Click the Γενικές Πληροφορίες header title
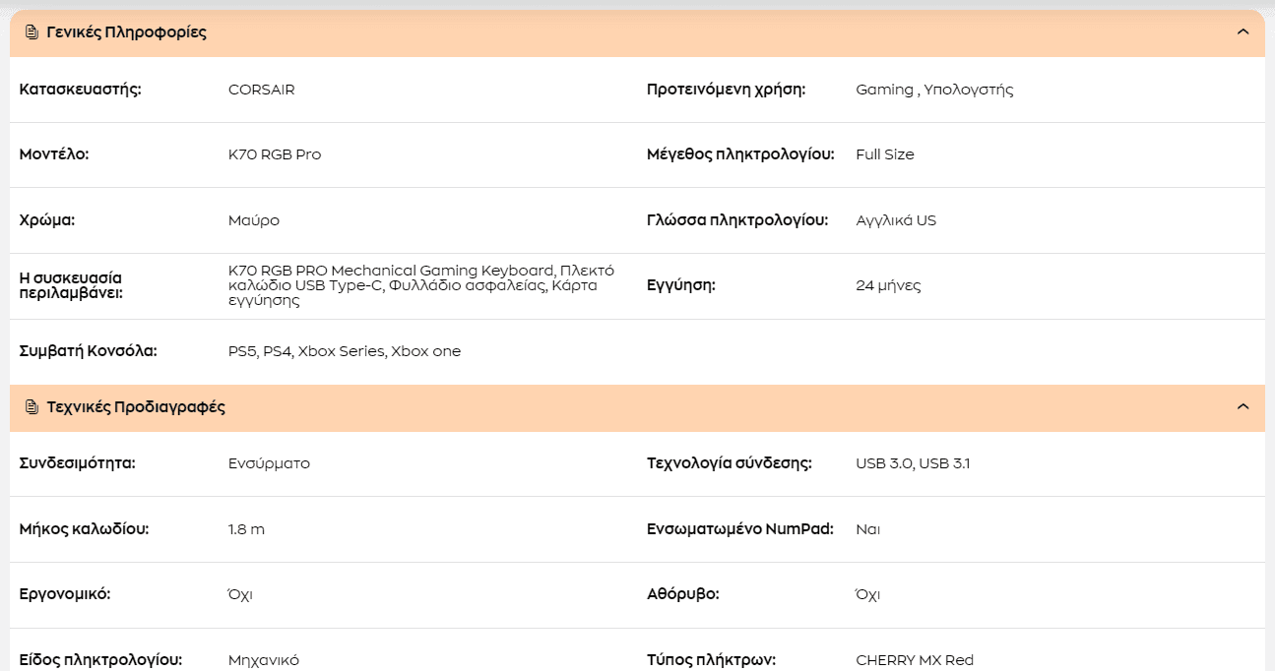1275x671 pixels. click(127, 32)
